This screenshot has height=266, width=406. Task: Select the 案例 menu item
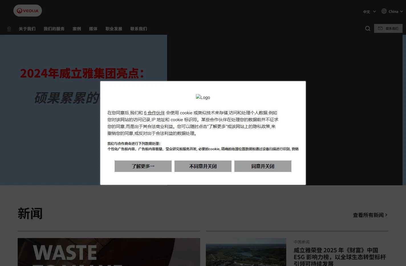77,29
